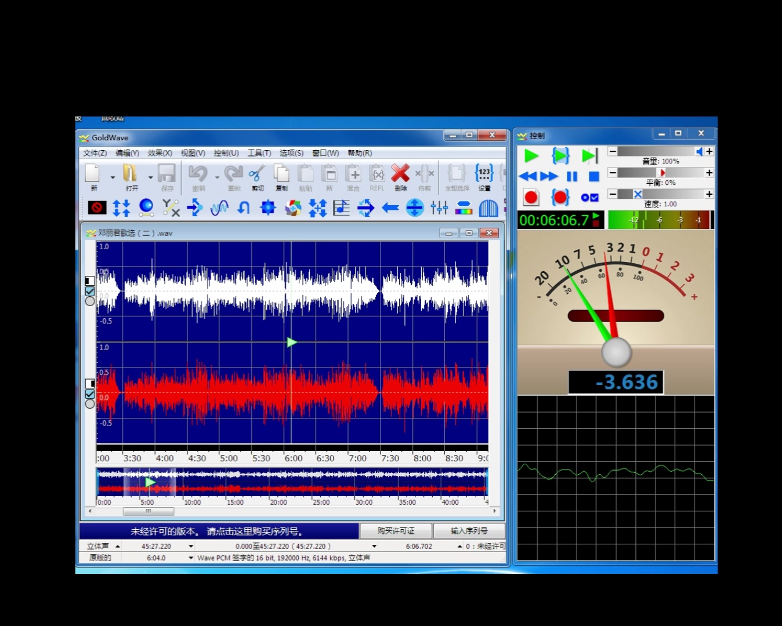This screenshot has height=626, width=782.
Task: Open the dropdown after the 0.000至45:27.220 range
Action: pyautogui.click(x=374, y=546)
